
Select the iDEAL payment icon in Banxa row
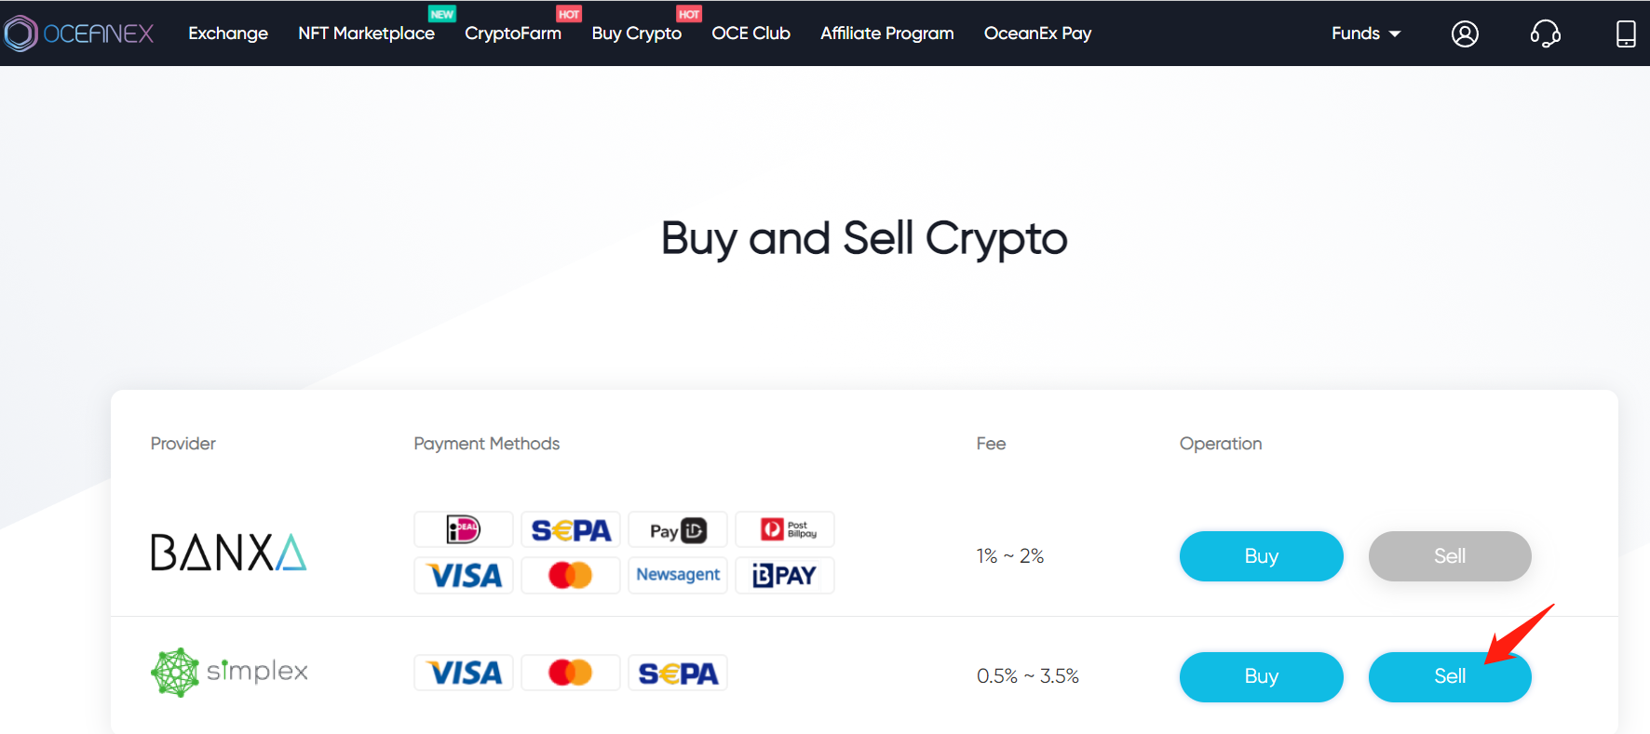tap(464, 529)
